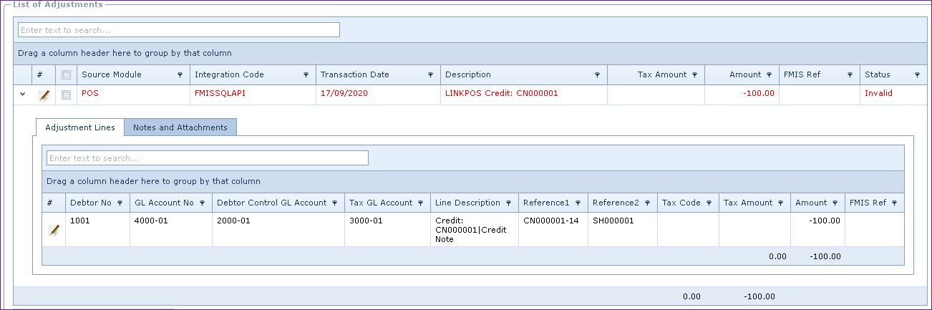
Task: Open filter icon for Debtor No column
Action: [x=120, y=203]
